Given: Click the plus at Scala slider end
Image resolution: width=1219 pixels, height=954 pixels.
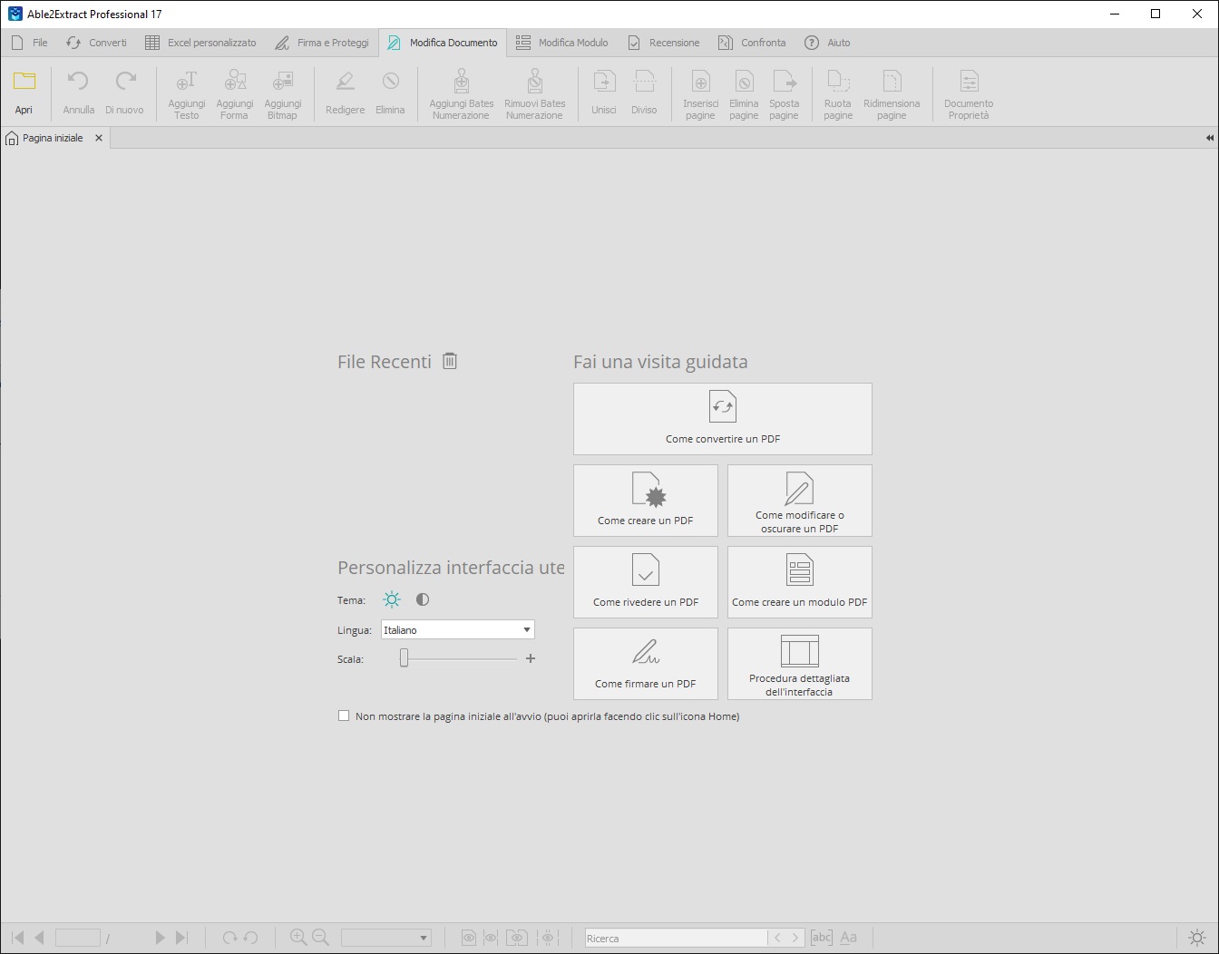Looking at the screenshot, I should coord(531,658).
